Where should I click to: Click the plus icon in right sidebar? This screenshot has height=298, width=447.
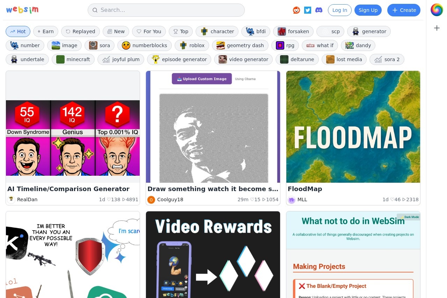coord(437,28)
